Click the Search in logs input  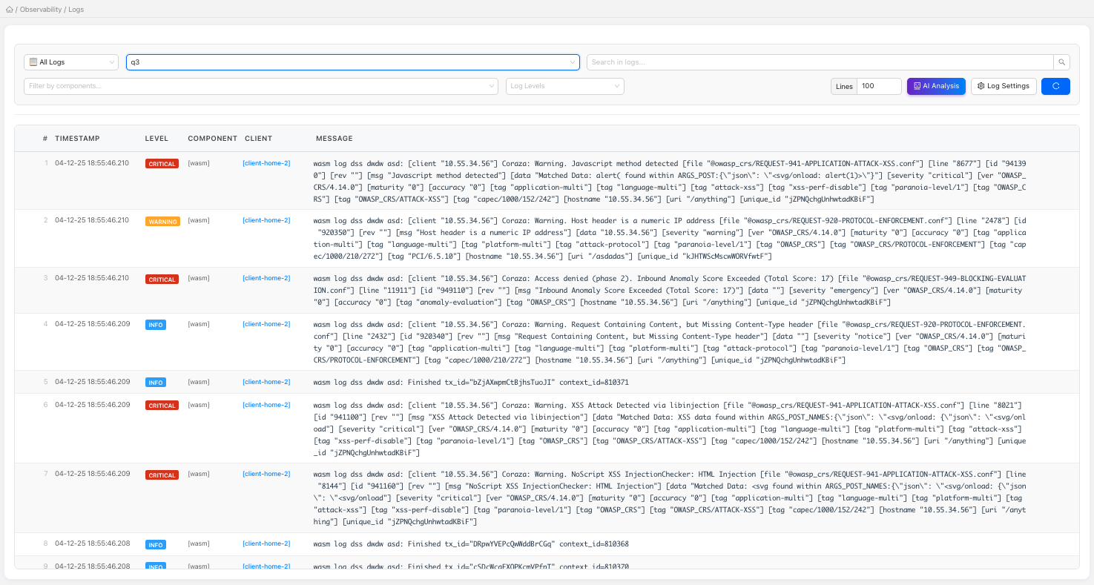click(x=816, y=62)
